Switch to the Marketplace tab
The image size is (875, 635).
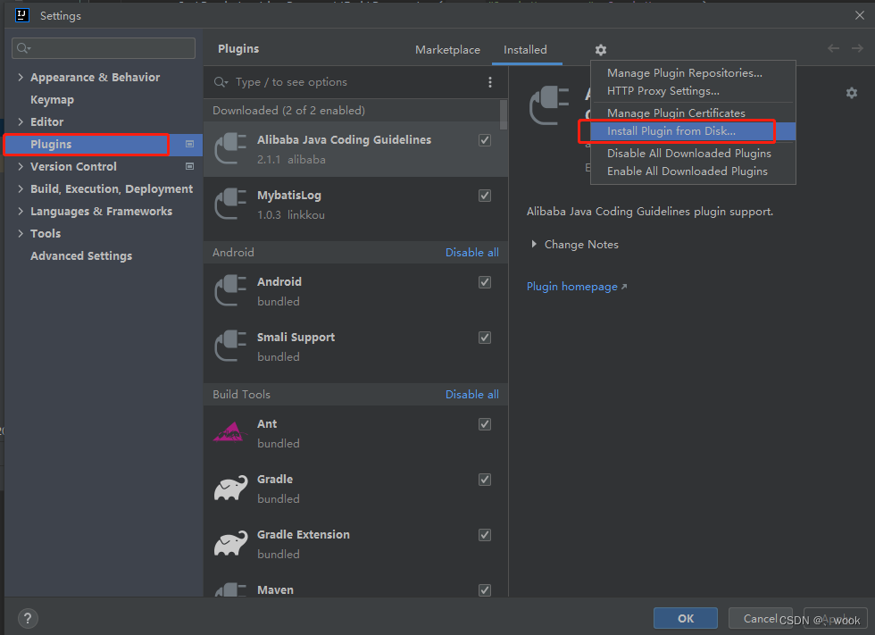point(447,50)
